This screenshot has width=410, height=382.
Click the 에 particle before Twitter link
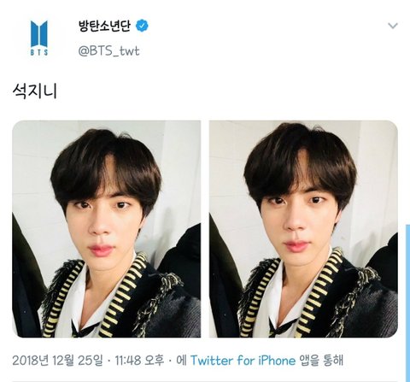[x=181, y=361]
